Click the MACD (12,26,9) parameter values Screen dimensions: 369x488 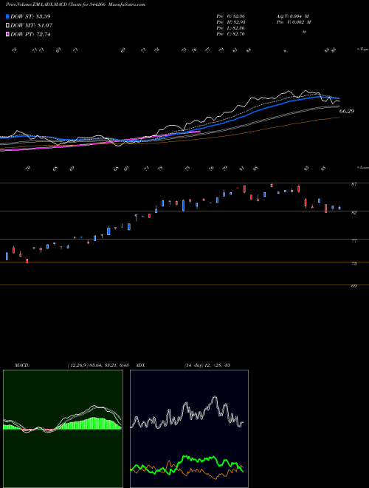point(98,365)
